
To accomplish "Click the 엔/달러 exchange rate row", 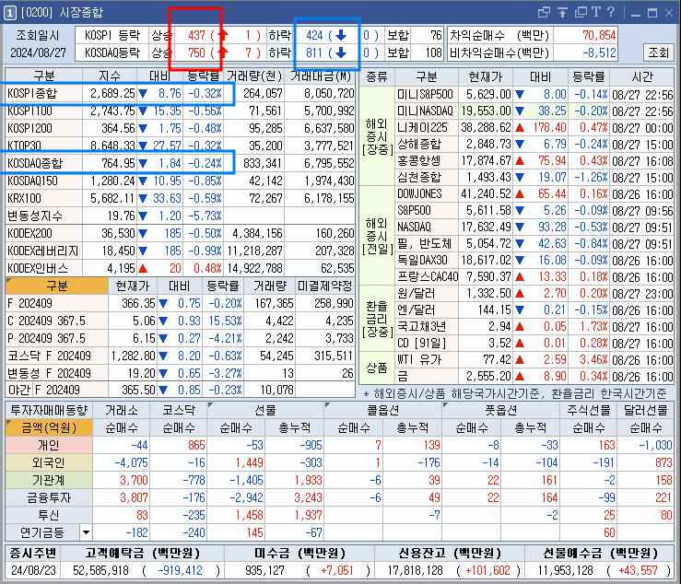I will (x=534, y=310).
